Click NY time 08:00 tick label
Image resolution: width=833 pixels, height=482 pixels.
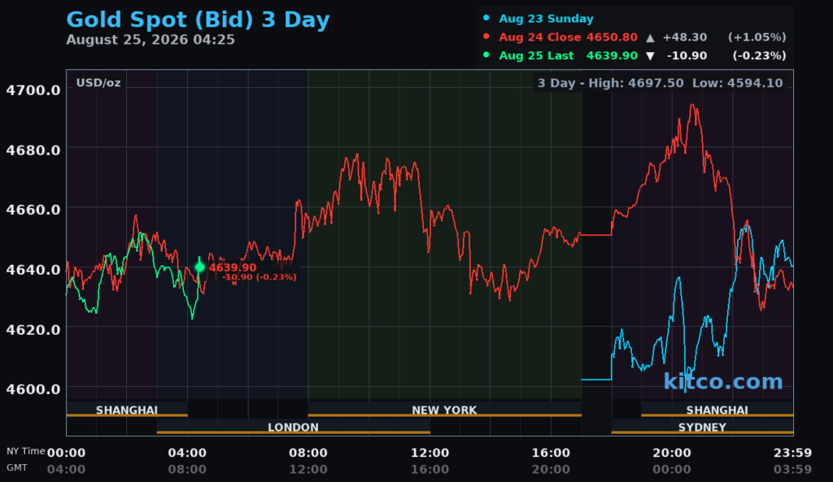308,453
